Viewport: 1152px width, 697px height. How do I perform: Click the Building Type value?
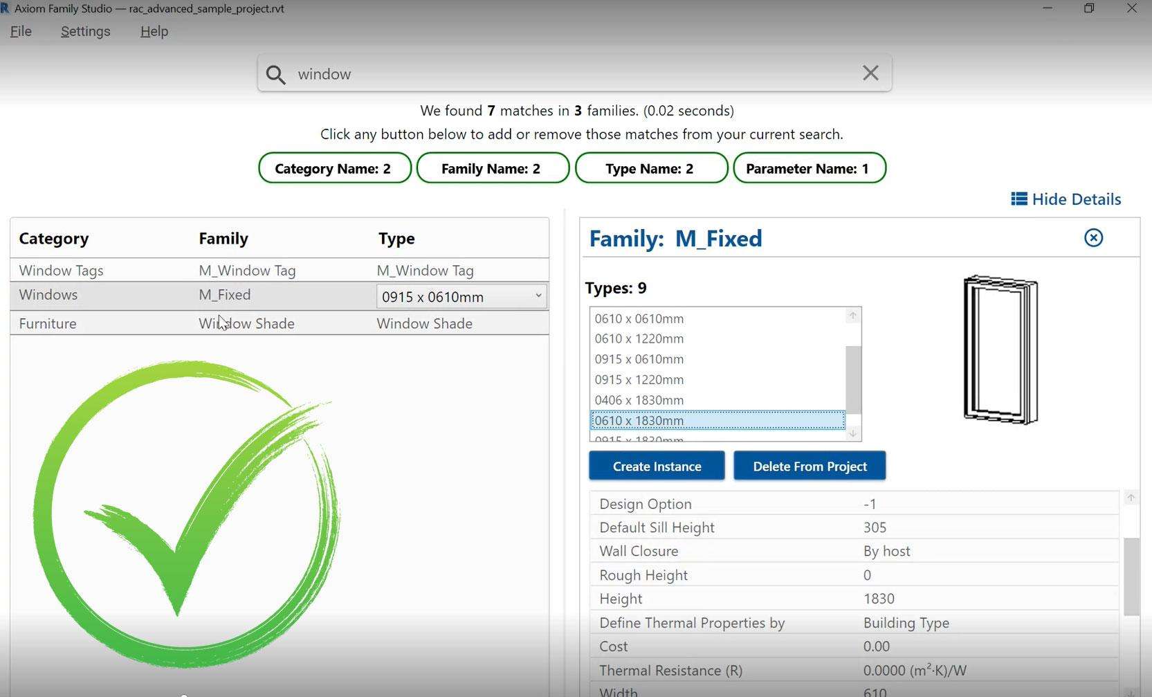click(x=906, y=623)
